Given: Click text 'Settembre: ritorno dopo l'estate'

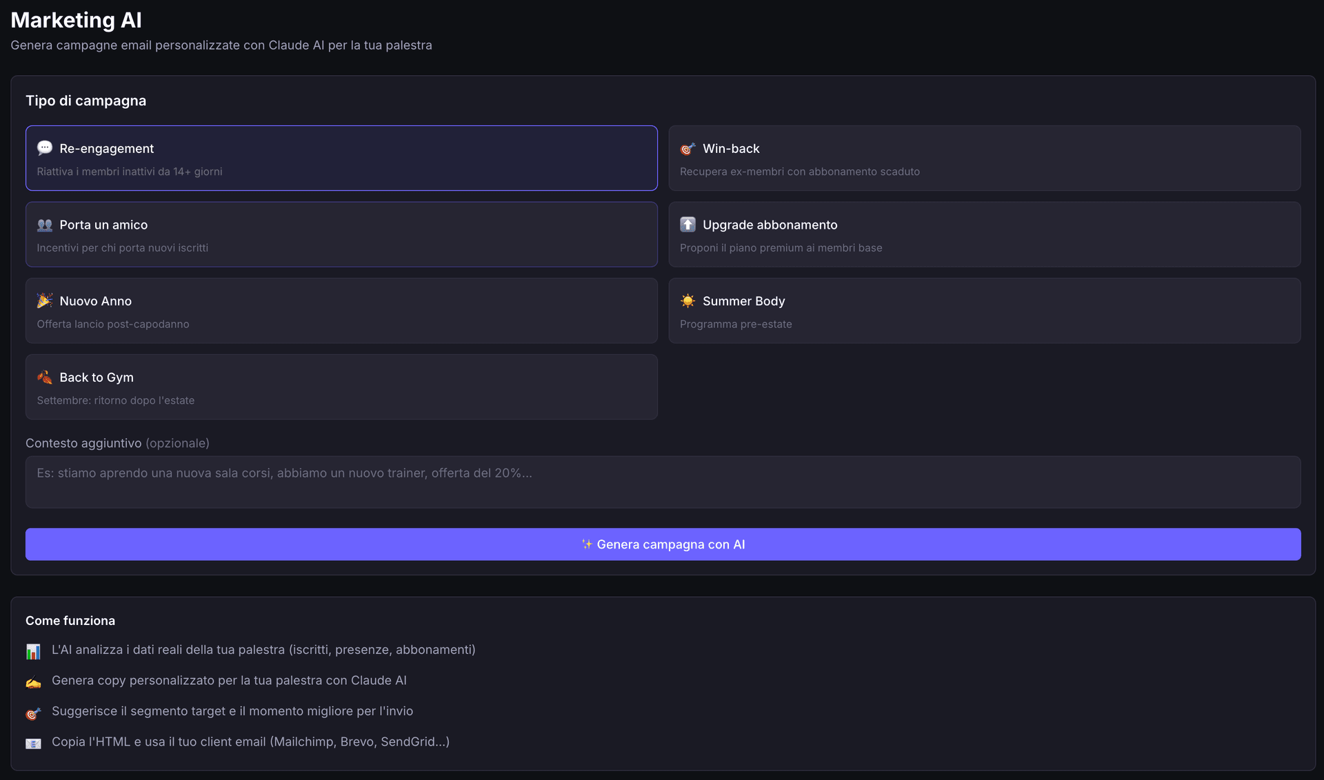Looking at the screenshot, I should click(116, 400).
